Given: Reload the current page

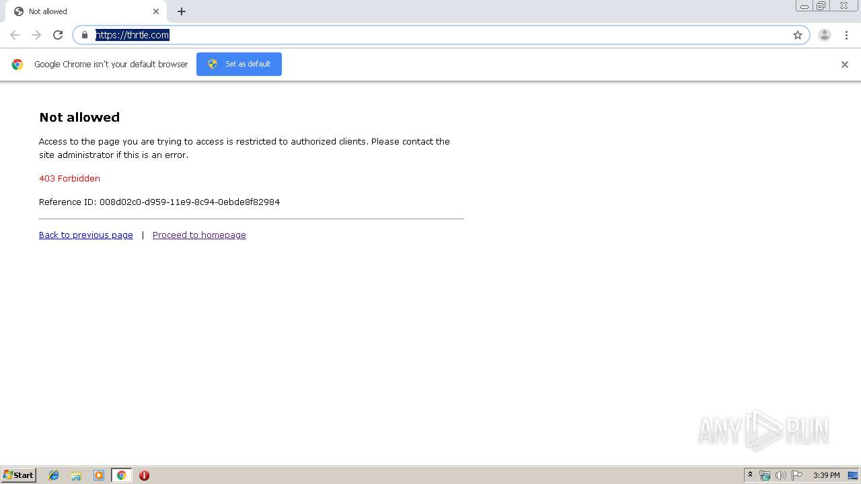Looking at the screenshot, I should pyautogui.click(x=58, y=35).
